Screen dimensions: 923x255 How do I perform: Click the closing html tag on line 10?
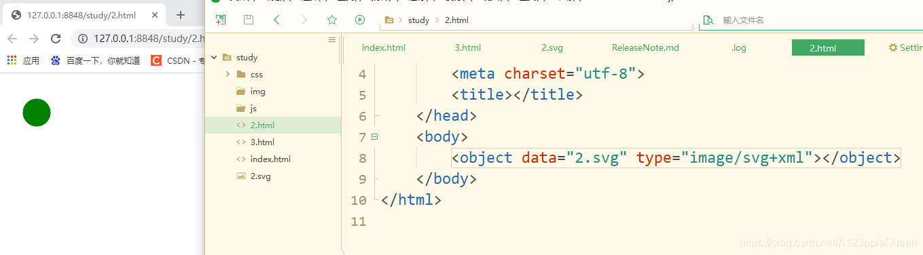tap(411, 200)
